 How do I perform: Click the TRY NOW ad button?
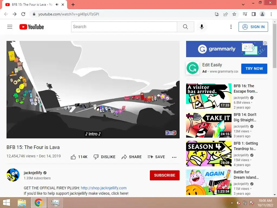[254, 69]
